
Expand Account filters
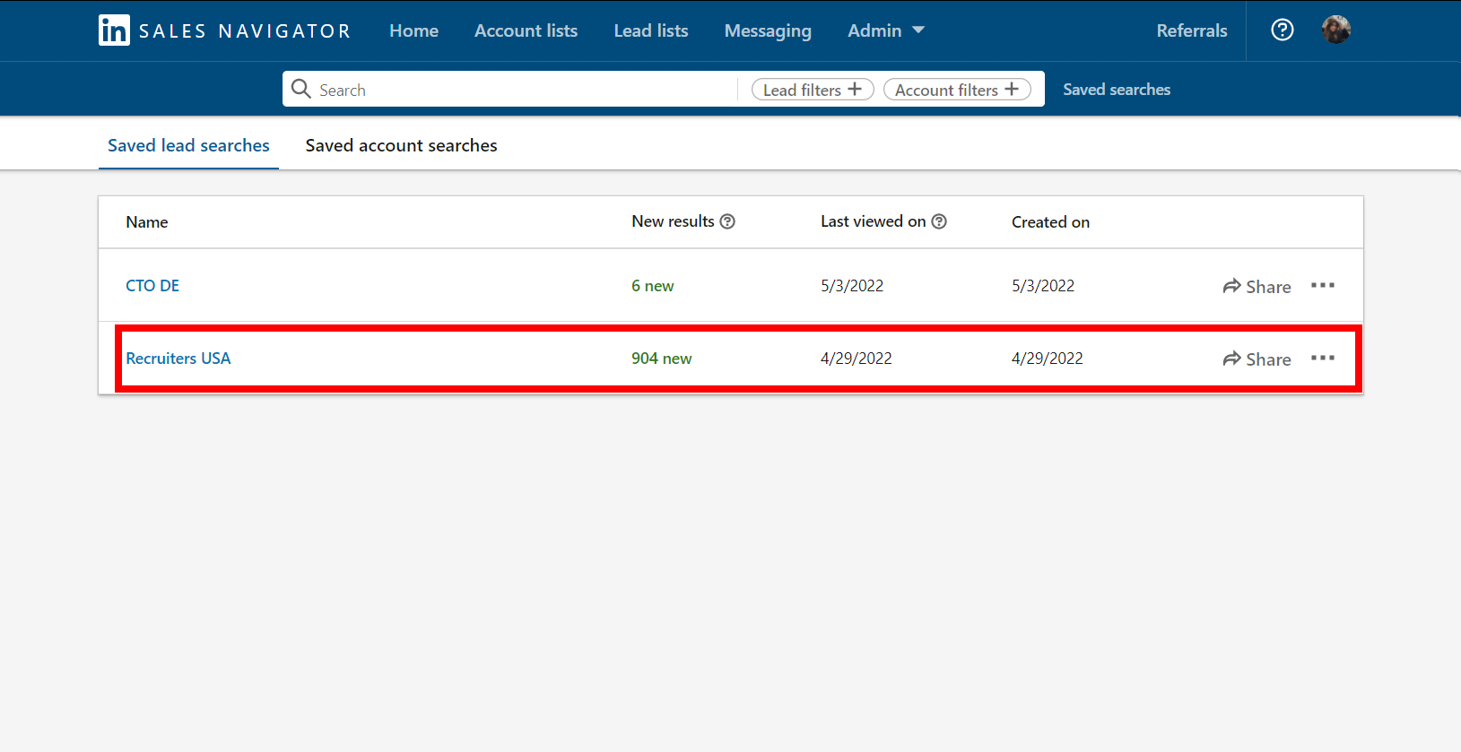(956, 90)
